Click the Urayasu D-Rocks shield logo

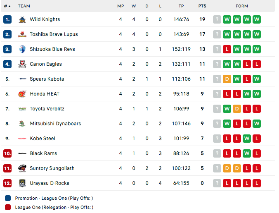pos(22,183)
